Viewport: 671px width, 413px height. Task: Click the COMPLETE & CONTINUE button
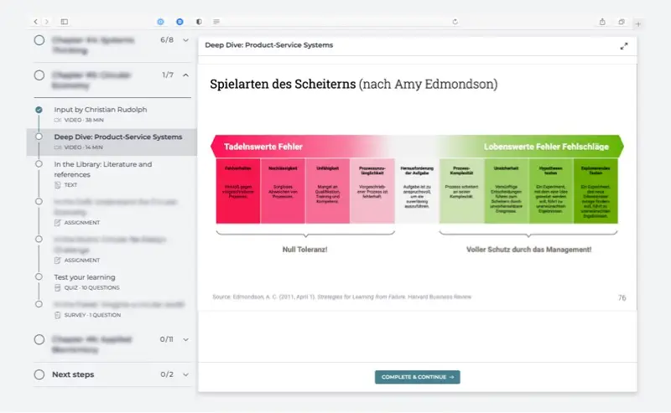point(417,377)
